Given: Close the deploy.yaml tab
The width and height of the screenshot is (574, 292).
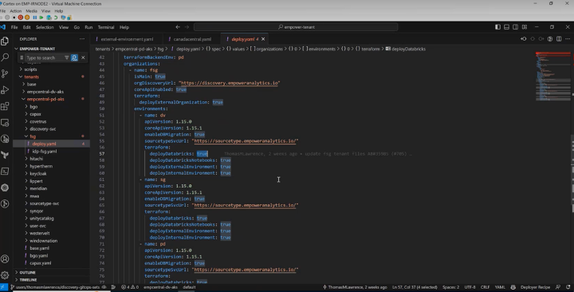Looking at the screenshot, I should coord(263,39).
